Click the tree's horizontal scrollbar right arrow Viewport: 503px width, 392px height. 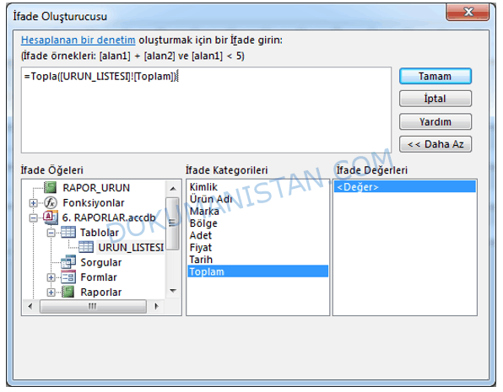point(156,306)
